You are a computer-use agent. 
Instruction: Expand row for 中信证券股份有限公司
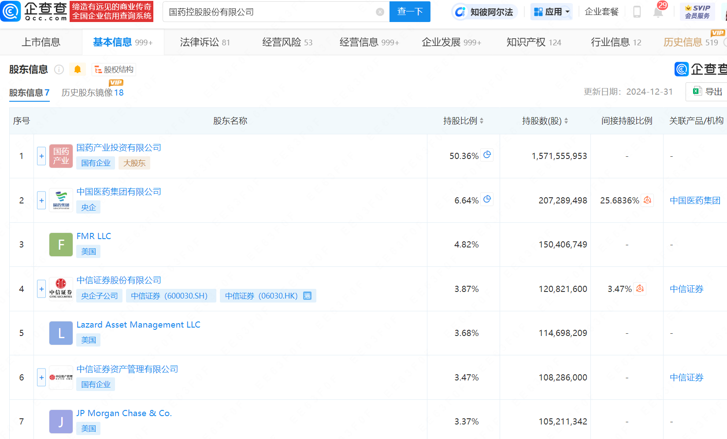click(41, 289)
